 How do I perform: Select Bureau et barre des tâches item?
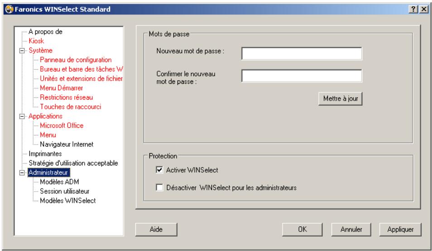[81, 69]
